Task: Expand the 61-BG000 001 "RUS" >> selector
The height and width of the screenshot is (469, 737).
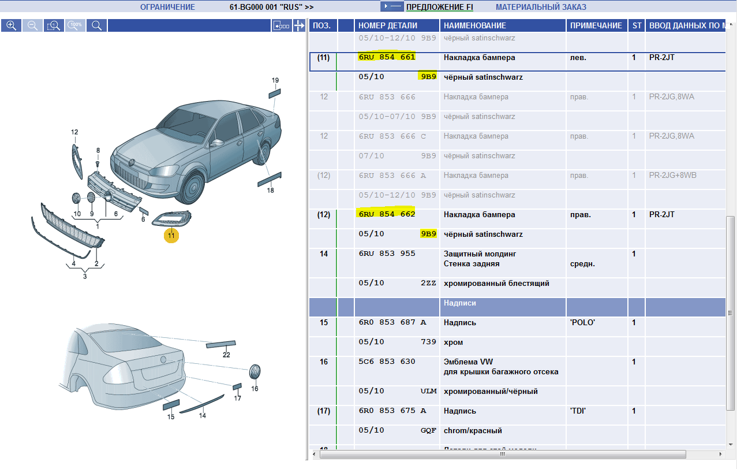Action: [x=268, y=7]
